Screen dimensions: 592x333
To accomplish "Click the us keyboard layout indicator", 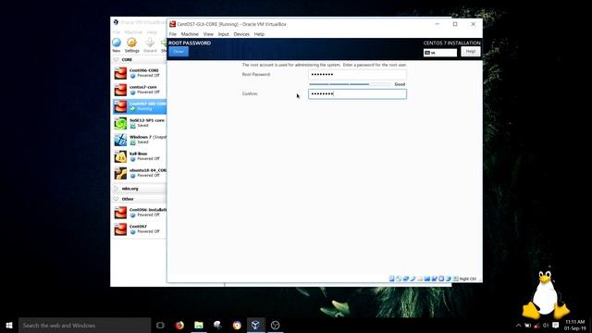I will tap(440, 53).
